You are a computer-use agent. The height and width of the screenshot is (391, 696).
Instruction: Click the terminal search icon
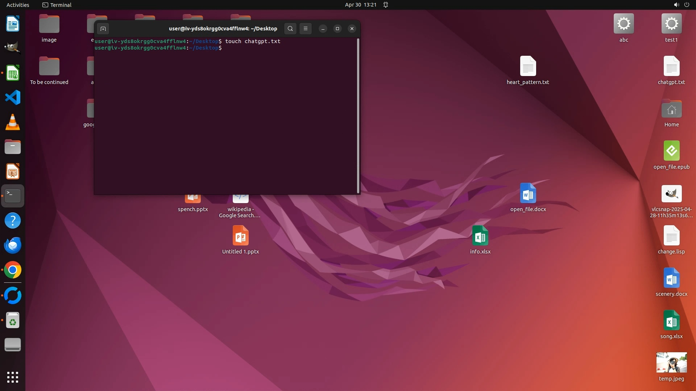[290, 29]
